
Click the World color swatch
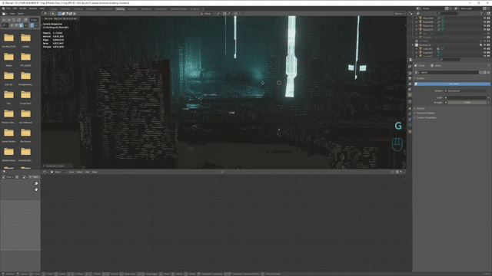467,97
